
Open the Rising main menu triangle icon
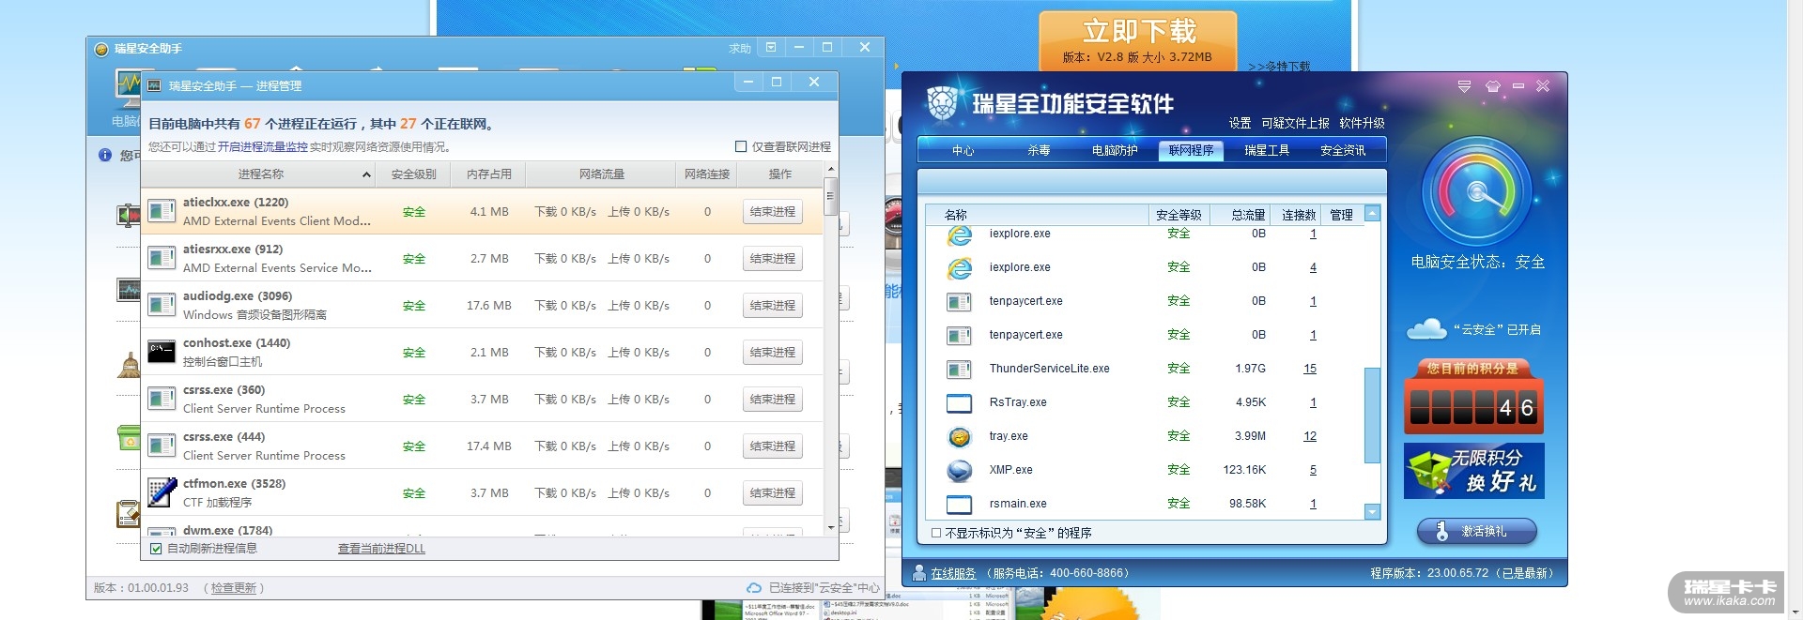pyautogui.click(x=1464, y=86)
